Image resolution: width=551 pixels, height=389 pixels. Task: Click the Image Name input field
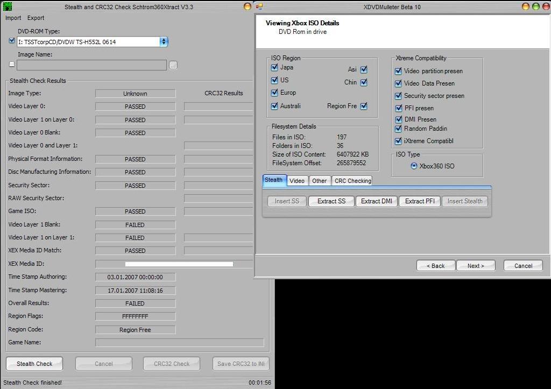91,65
